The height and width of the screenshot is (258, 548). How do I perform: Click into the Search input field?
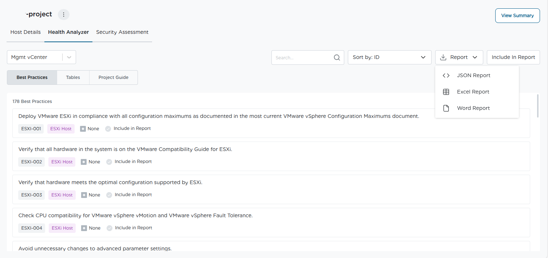pyautogui.click(x=302, y=57)
